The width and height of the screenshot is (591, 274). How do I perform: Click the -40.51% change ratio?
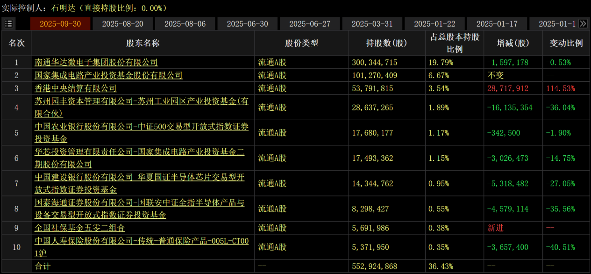[560, 247]
